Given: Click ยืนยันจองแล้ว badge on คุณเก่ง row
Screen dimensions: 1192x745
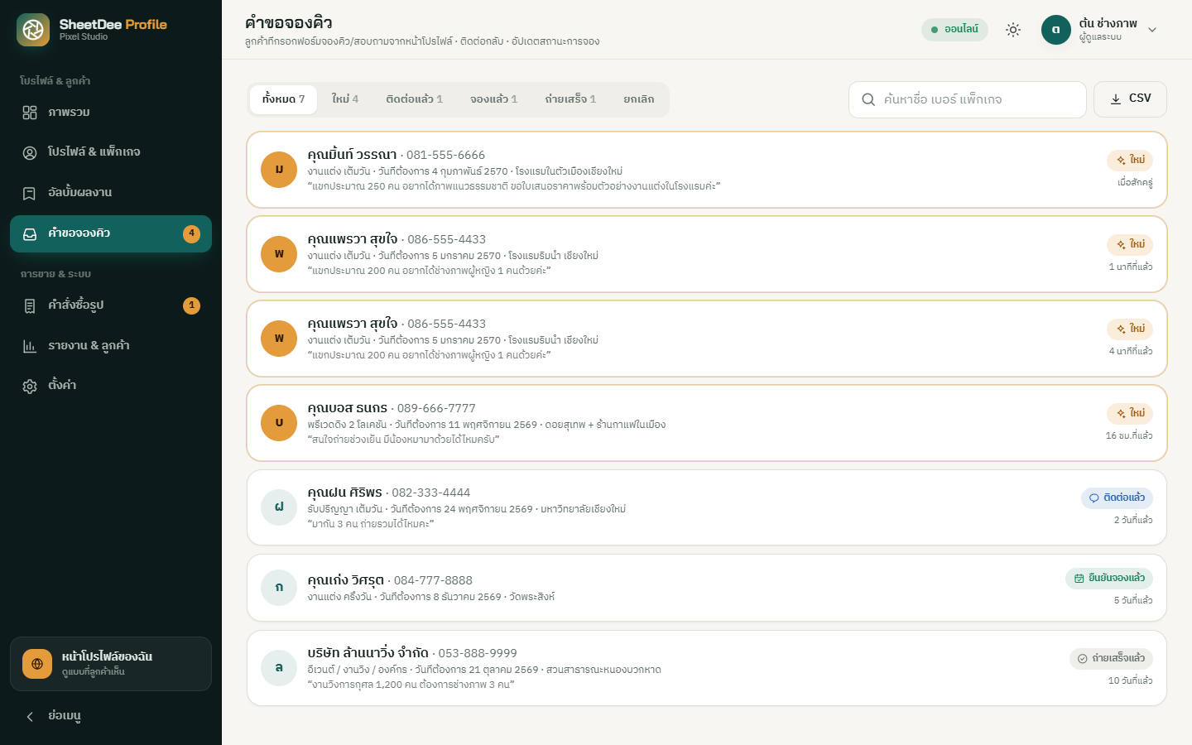Looking at the screenshot, I should [1109, 578].
